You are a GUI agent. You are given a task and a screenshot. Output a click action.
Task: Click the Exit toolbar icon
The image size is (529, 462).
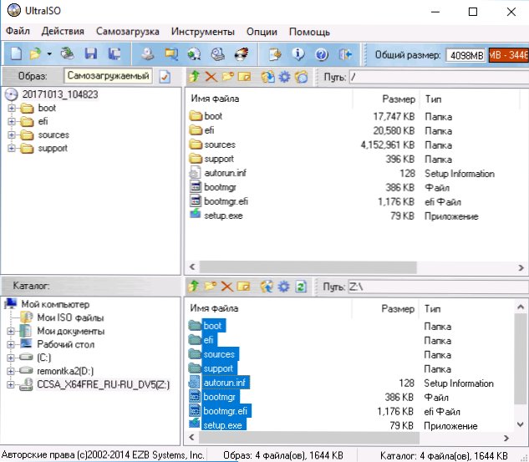(345, 54)
